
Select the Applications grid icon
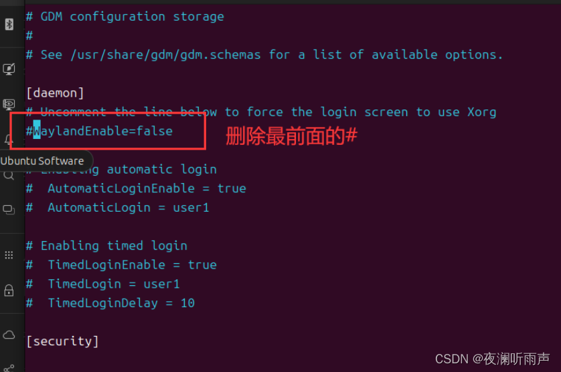coord(9,255)
